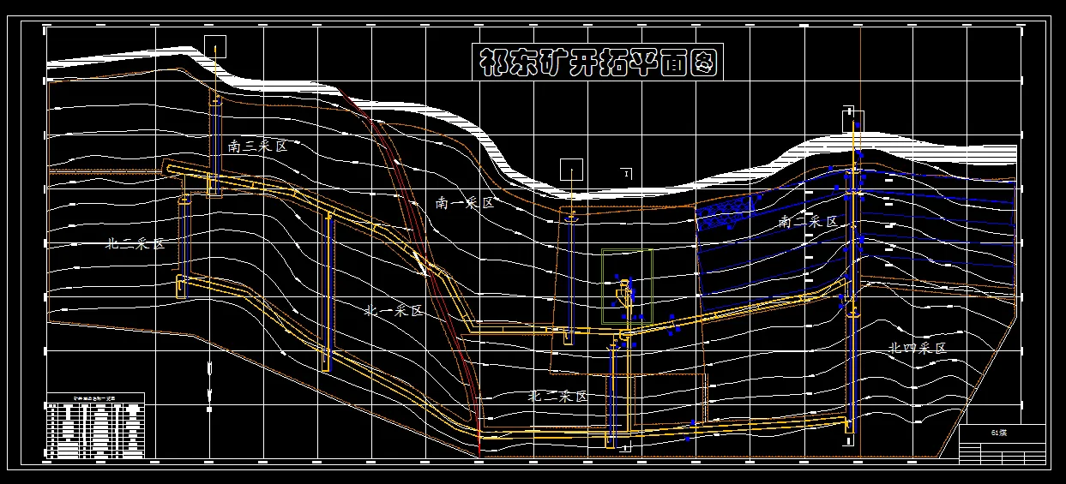Pick the 北一采区 zone label
This screenshot has width=1066, height=484.
pos(394,311)
